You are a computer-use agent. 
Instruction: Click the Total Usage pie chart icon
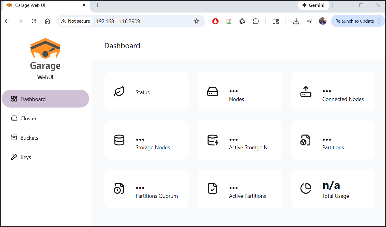(306, 189)
